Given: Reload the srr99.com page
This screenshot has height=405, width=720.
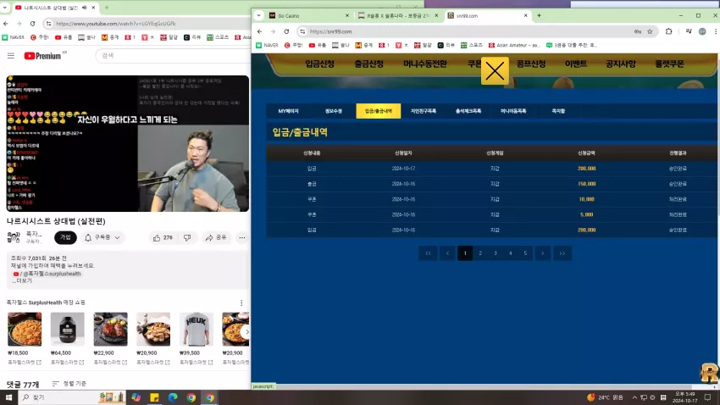Looking at the screenshot, I should (x=286, y=31).
